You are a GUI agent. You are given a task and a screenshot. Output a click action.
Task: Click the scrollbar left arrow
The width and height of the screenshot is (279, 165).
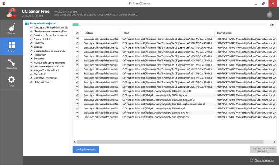[x=75, y=142]
